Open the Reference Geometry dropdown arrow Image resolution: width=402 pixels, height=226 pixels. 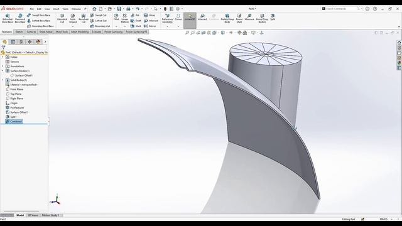(167, 26)
